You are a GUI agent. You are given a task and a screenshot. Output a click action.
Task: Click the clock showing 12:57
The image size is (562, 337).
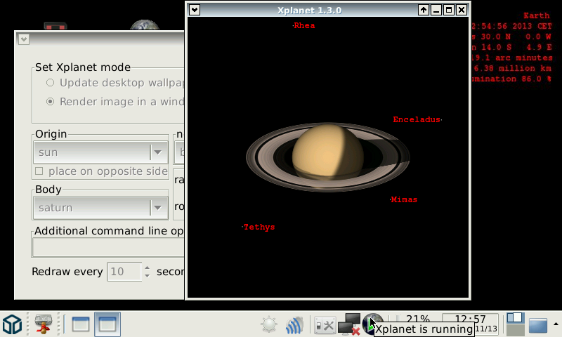(x=470, y=319)
